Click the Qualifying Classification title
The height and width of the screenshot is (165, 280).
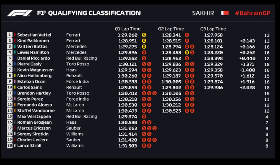94,13
